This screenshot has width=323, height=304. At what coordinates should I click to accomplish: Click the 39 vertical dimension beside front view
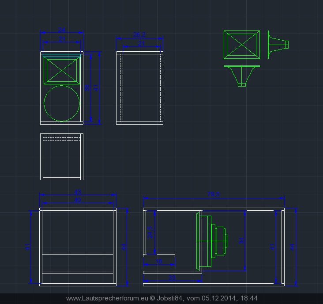pos(86,87)
